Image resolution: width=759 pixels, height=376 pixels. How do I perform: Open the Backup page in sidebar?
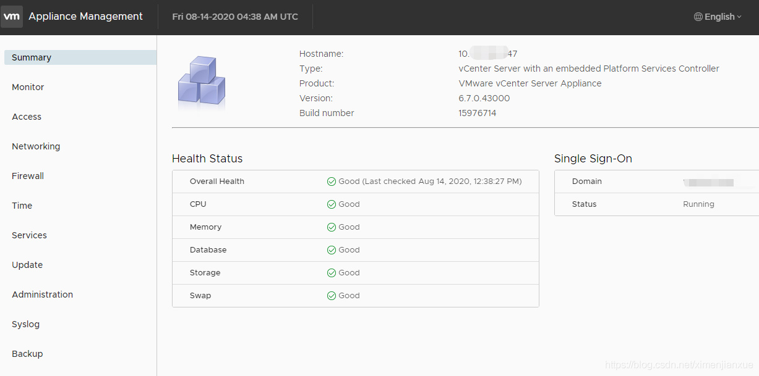tap(27, 354)
